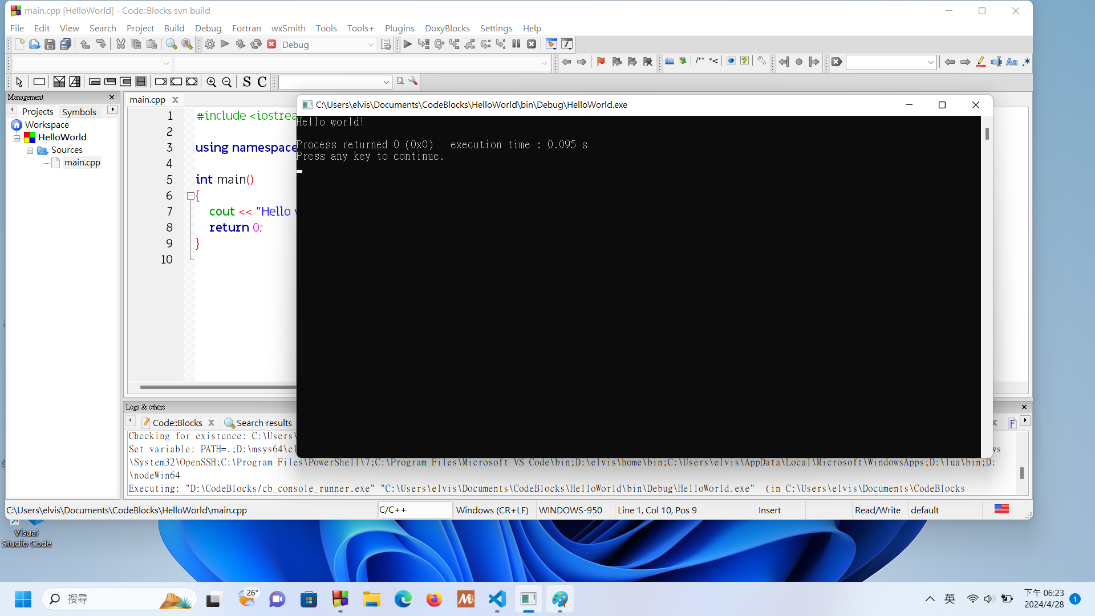Toggle match case in incremental search toolbar
This screenshot has height=616, width=1095.
tap(1012, 62)
